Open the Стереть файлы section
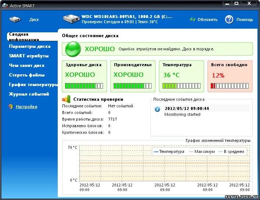Viewport: 260px width, 200px height. click(x=27, y=75)
